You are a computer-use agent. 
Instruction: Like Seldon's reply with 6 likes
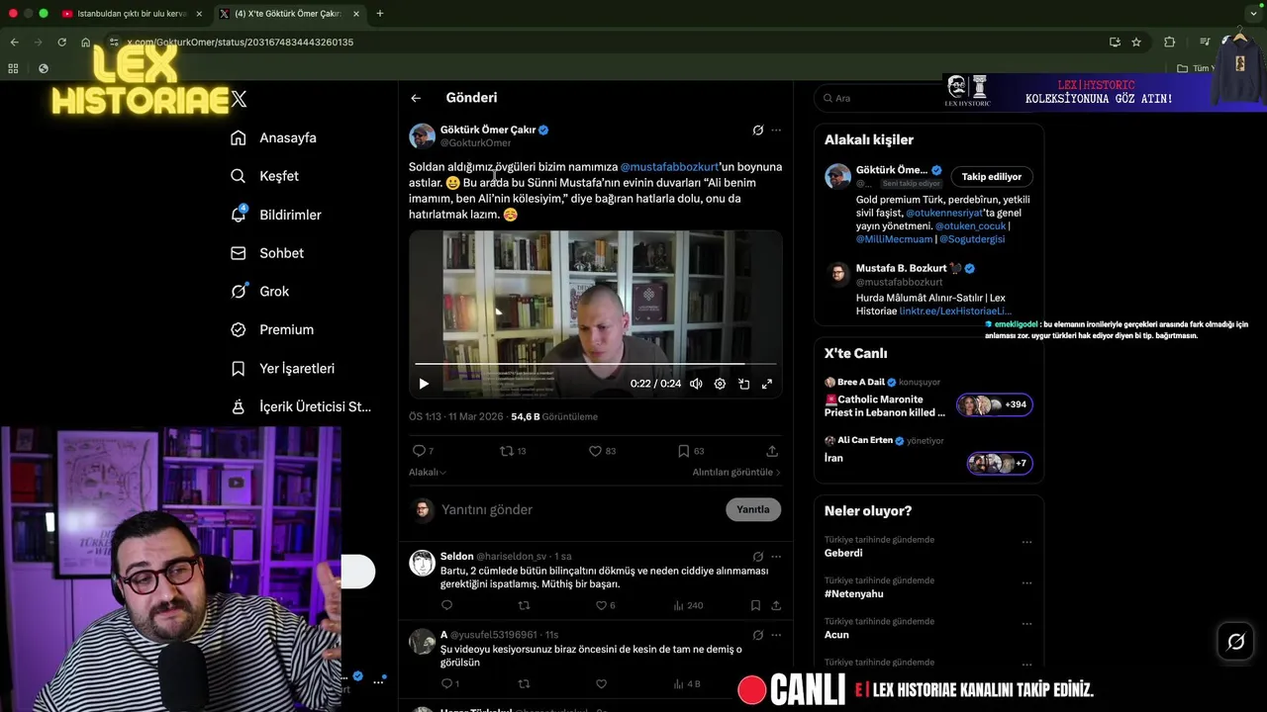pyautogui.click(x=605, y=605)
